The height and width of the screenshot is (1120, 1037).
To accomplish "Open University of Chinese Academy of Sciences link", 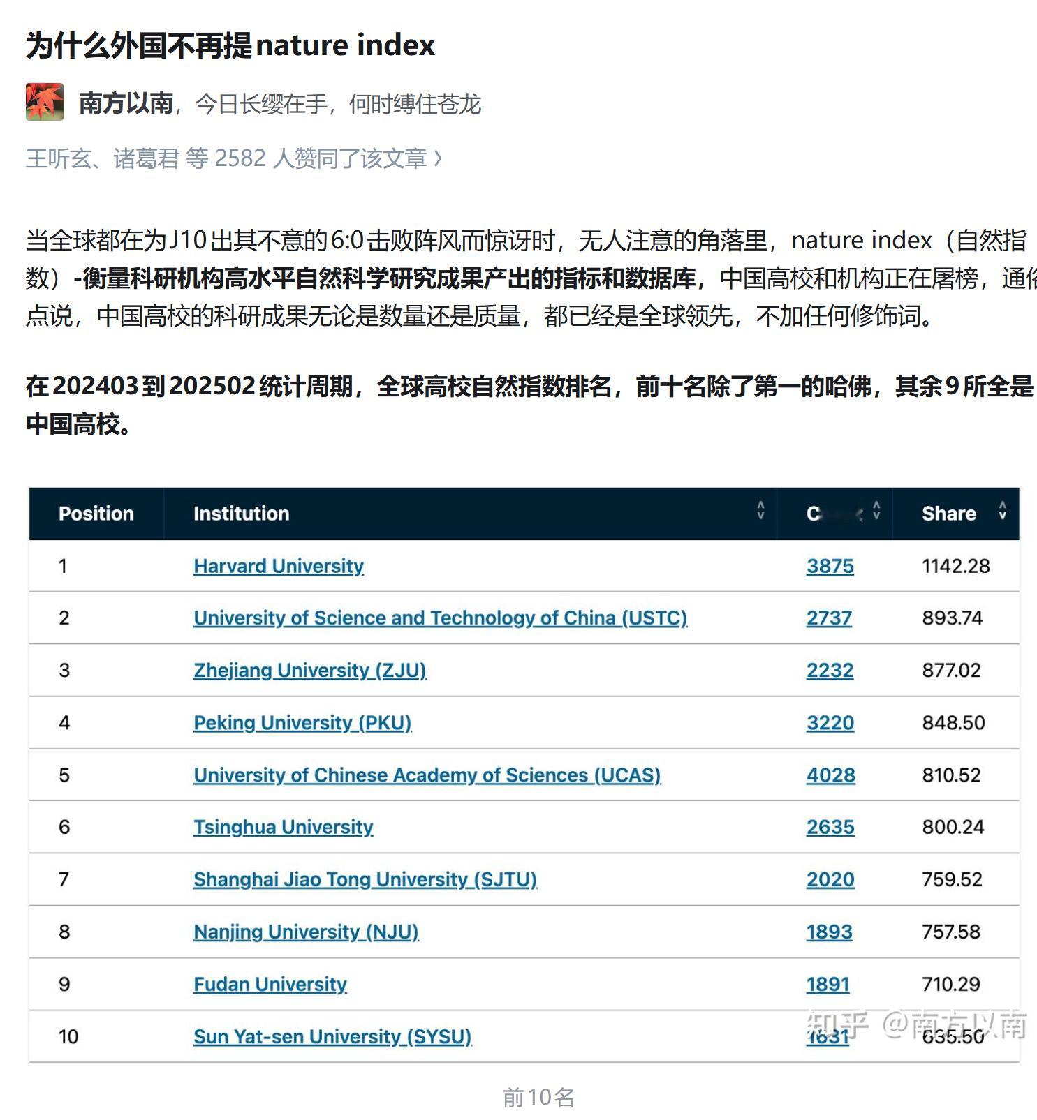I will [427, 775].
